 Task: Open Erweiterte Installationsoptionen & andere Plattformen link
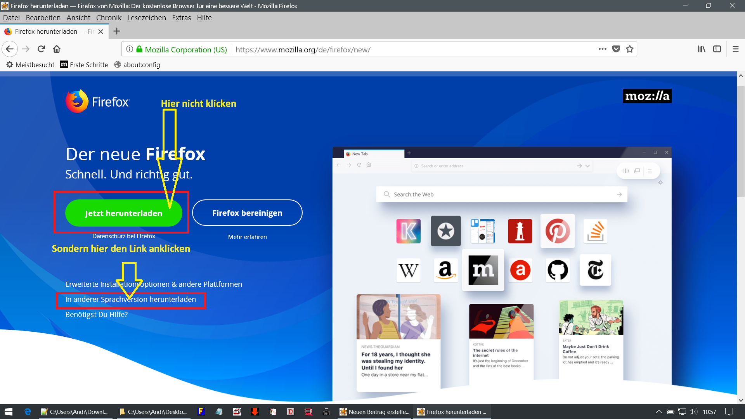[154, 284]
